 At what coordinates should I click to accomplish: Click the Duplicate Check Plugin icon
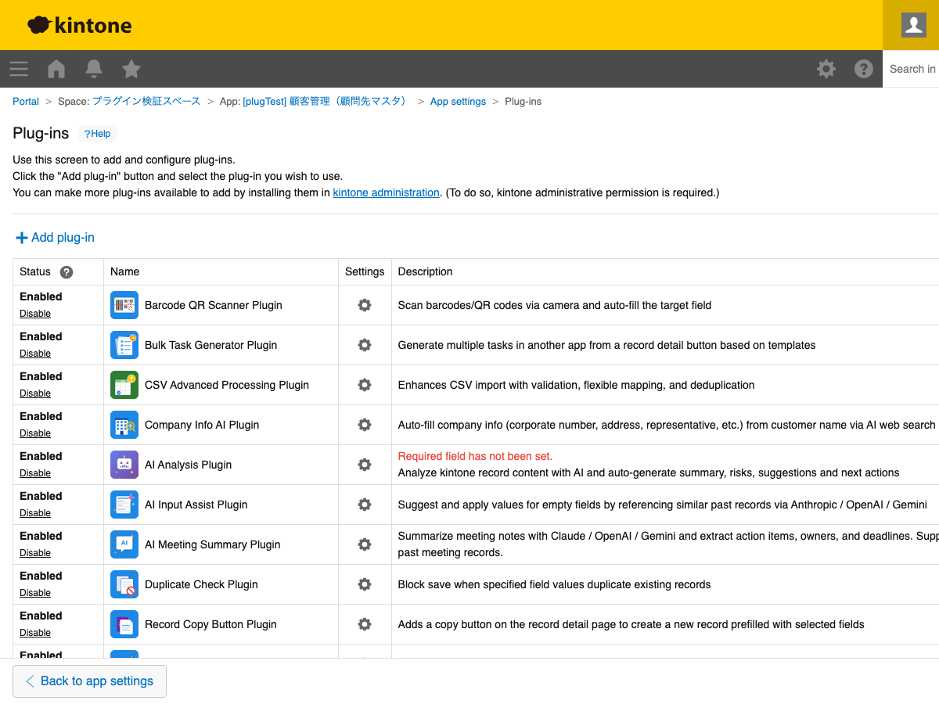(124, 584)
